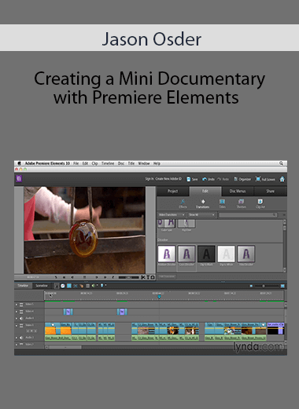Select the Flip Over transition thumbnail

(x=186, y=224)
